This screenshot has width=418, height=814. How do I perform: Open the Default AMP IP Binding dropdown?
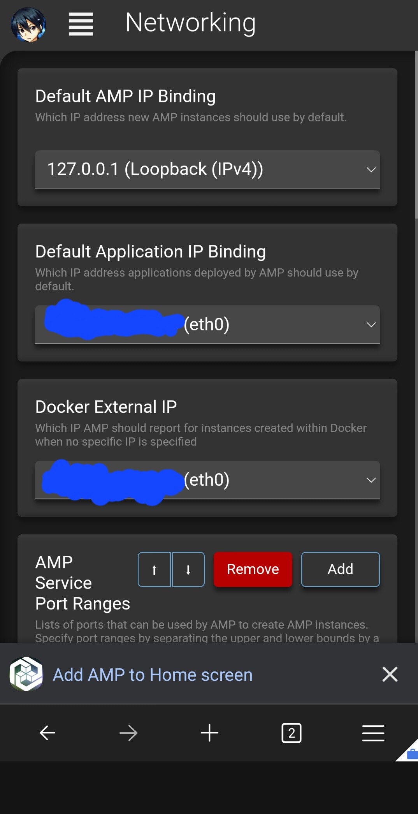[207, 169]
